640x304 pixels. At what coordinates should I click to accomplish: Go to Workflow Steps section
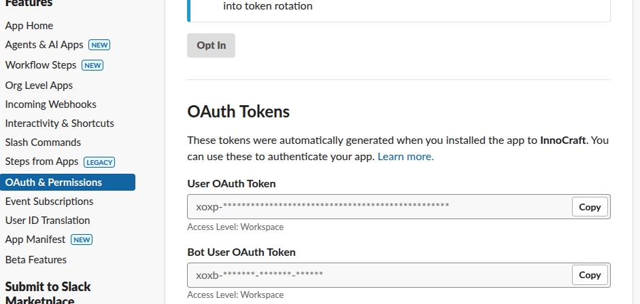(x=40, y=65)
